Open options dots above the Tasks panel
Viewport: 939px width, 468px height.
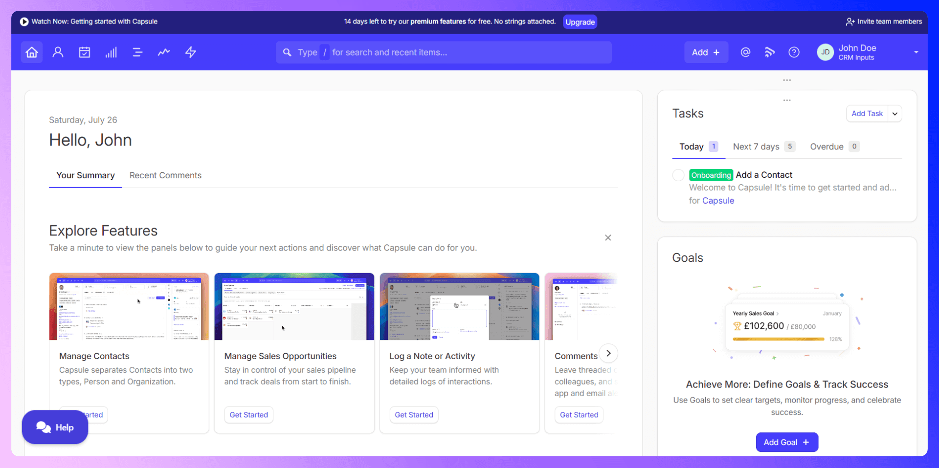787,80
